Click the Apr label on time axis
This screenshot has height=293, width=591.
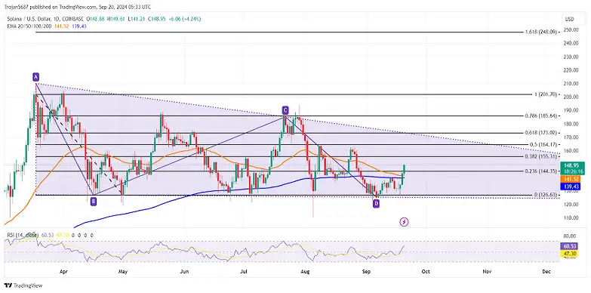coord(64,271)
